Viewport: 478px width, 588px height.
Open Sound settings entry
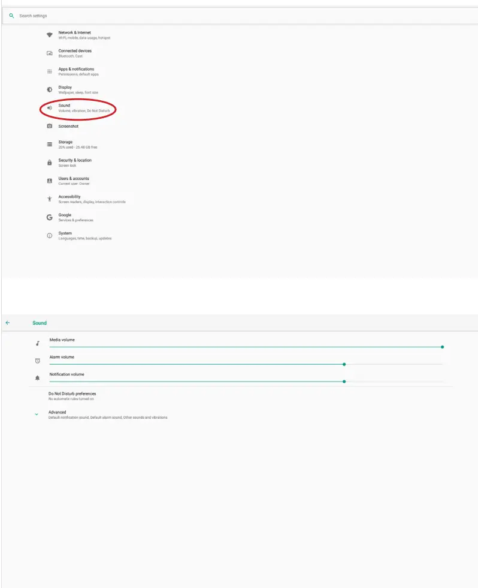point(84,108)
